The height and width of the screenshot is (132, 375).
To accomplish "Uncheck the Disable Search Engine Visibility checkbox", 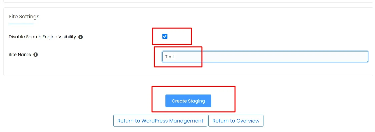I will coord(165,36).
